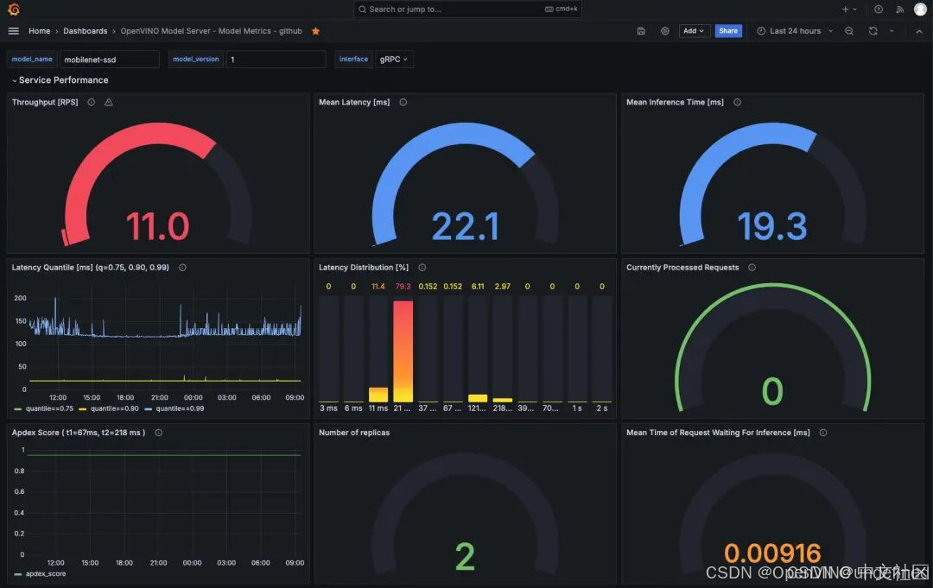Collapse the Service Performance row
The width and height of the screenshot is (933, 588).
(x=60, y=79)
